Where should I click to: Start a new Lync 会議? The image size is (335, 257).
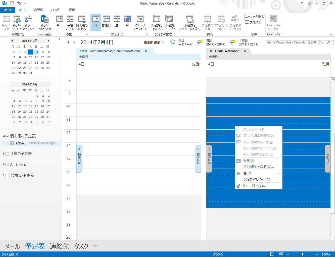(x=44, y=23)
